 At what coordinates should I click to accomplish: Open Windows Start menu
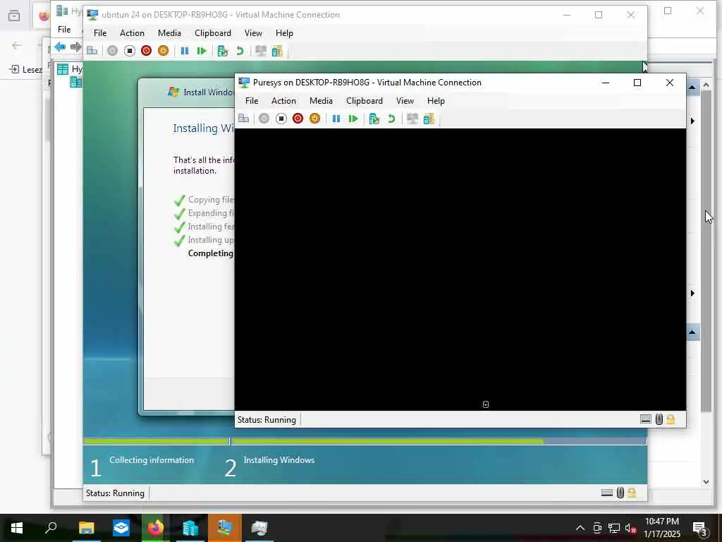(17, 528)
